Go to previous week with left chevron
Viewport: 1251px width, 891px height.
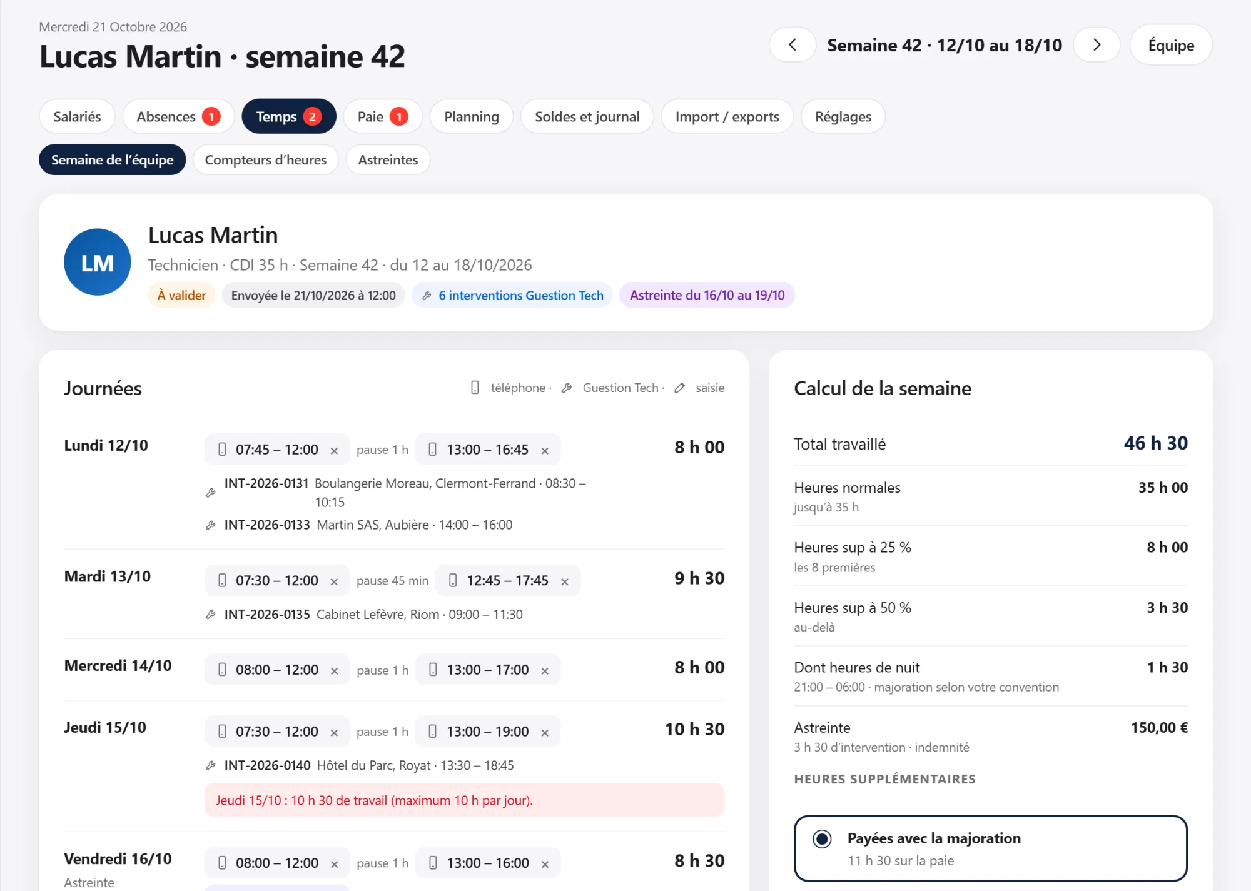[792, 45]
